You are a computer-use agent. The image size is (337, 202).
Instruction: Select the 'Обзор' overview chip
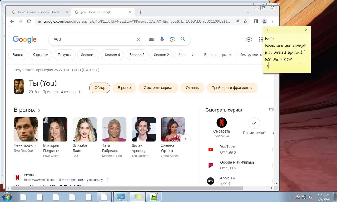(100, 88)
